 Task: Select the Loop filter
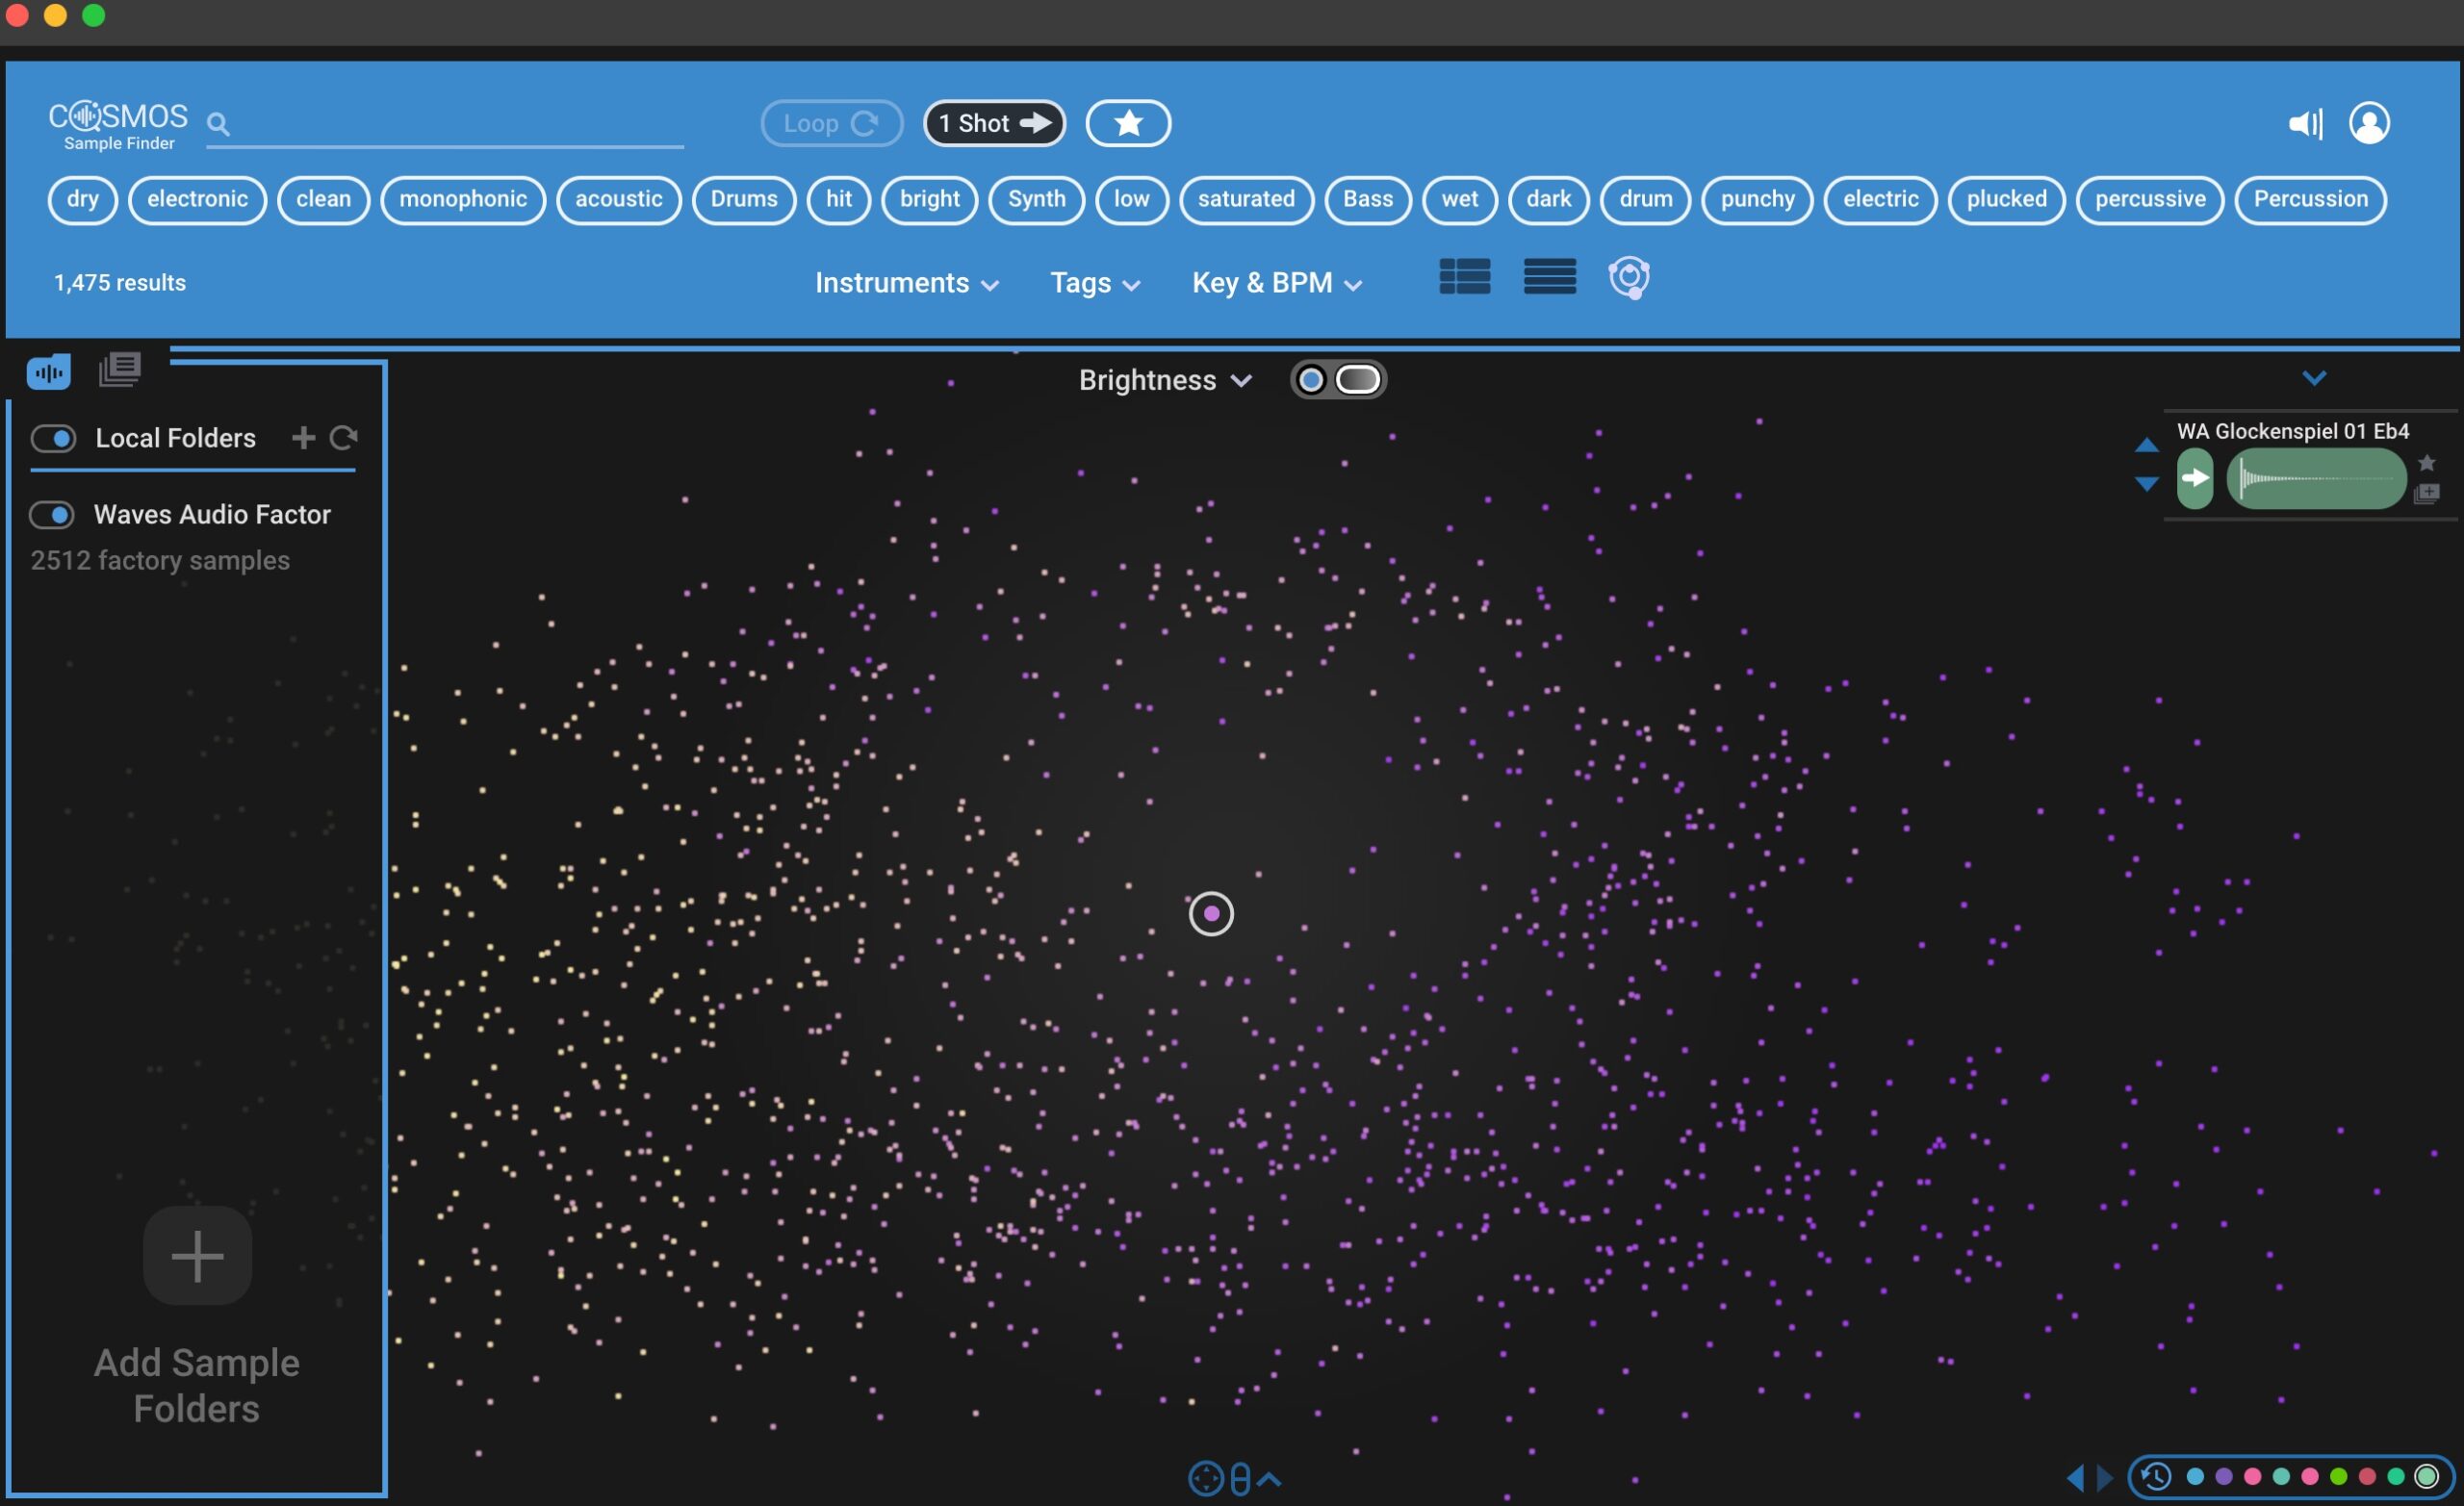[x=831, y=124]
